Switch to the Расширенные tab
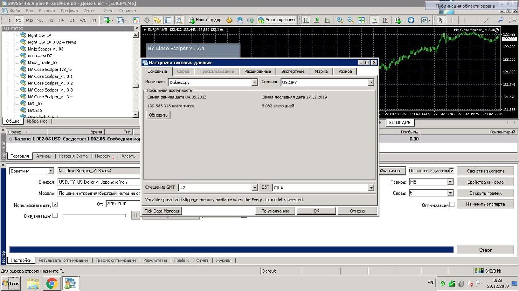The width and height of the screenshot is (519, 291). (257, 71)
